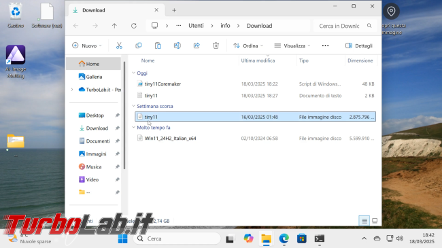
Task: Click File Explorer taskbar icon
Action: 266,238
